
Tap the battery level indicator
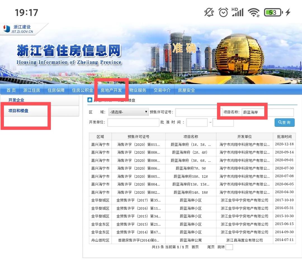click(273, 13)
